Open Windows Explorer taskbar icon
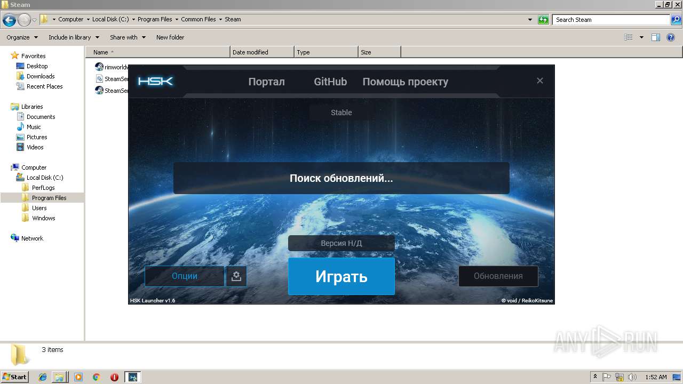This screenshot has width=683, height=384. [59, 377]
